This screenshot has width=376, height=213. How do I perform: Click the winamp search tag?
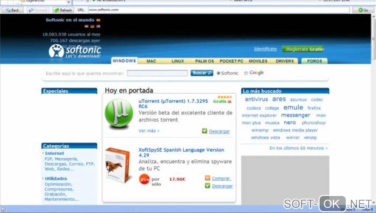260,130
